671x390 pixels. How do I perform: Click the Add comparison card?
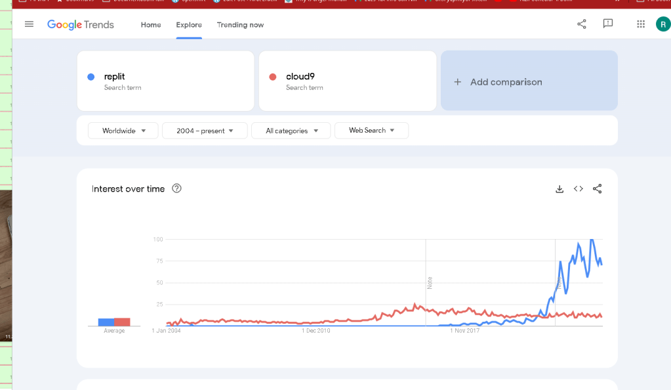pos(529,81)
